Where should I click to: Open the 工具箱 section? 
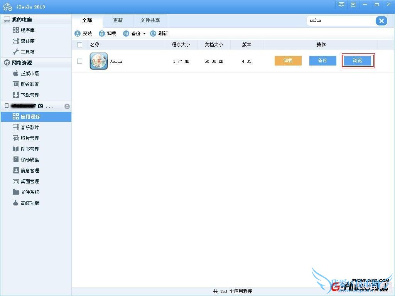(26, 52)
